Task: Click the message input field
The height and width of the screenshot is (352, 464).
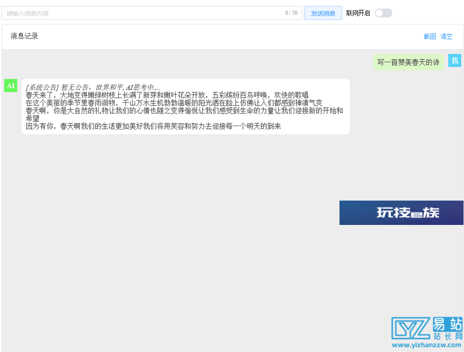Action: pos(152,13)
